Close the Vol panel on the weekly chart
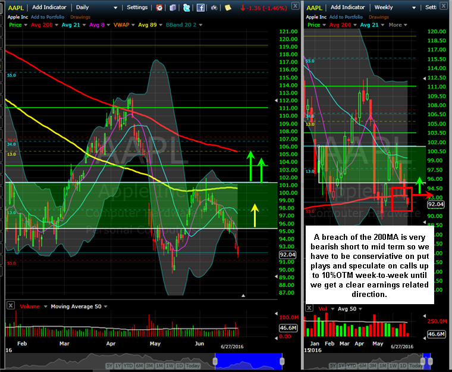452x372 pixels. [x=309, y=308]
